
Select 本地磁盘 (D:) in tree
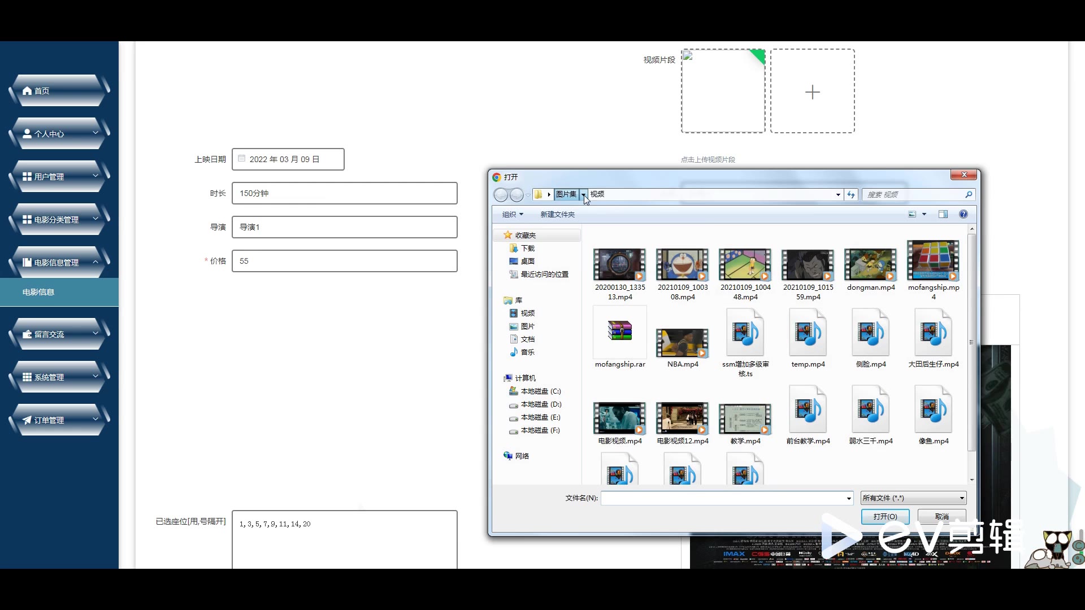point(540,404)
